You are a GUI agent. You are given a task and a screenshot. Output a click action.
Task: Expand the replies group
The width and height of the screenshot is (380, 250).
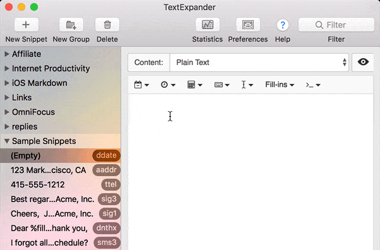[7, 127]
